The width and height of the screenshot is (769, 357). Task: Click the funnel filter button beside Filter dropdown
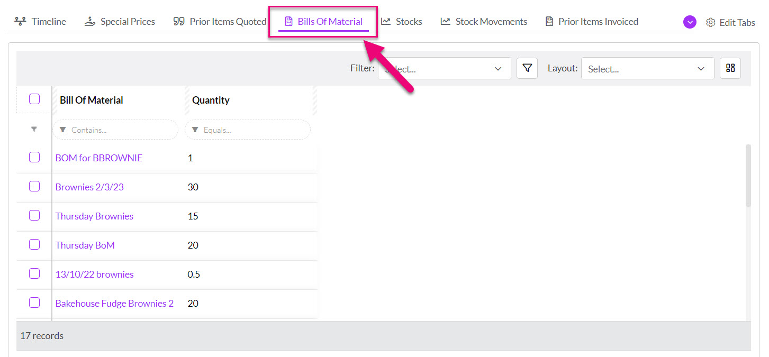(527, 68)
